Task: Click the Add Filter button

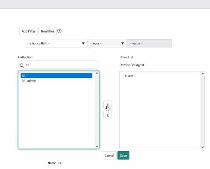Action: click(x=28, y=31)
